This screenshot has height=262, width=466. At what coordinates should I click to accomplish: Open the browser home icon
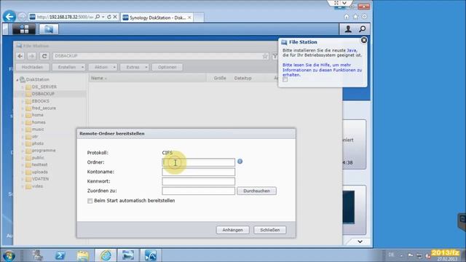(347, 17)
